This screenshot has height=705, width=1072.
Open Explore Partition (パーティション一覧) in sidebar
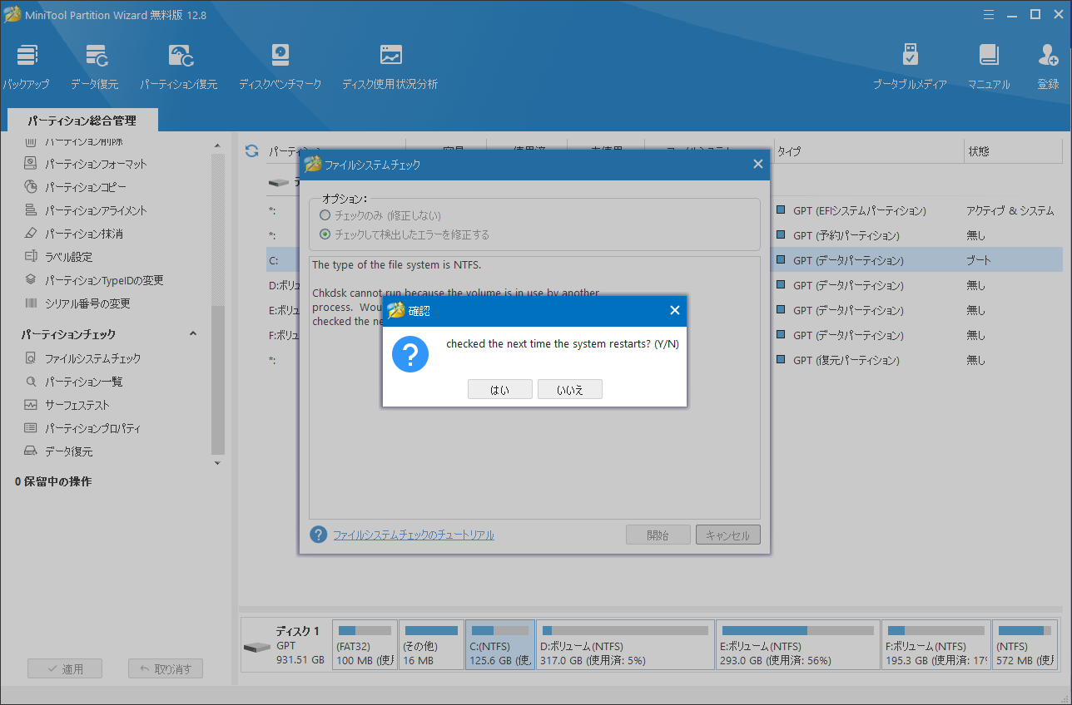[73, 382]
